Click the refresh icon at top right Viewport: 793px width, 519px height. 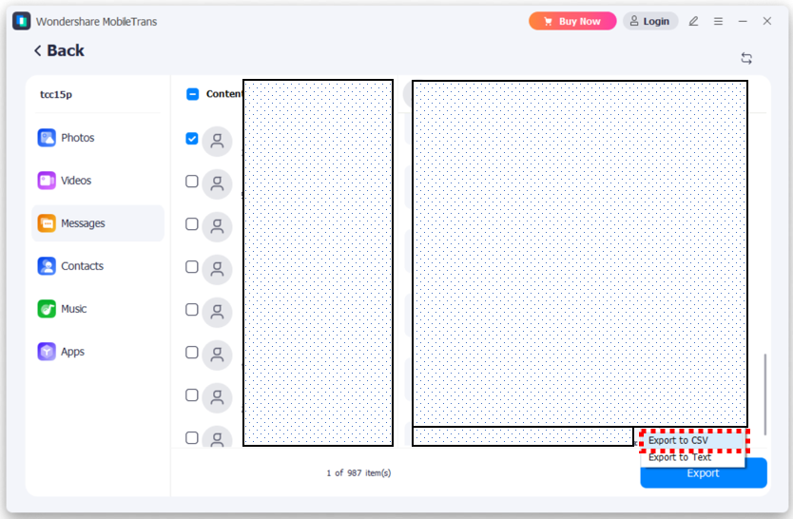tap(746, 58)
